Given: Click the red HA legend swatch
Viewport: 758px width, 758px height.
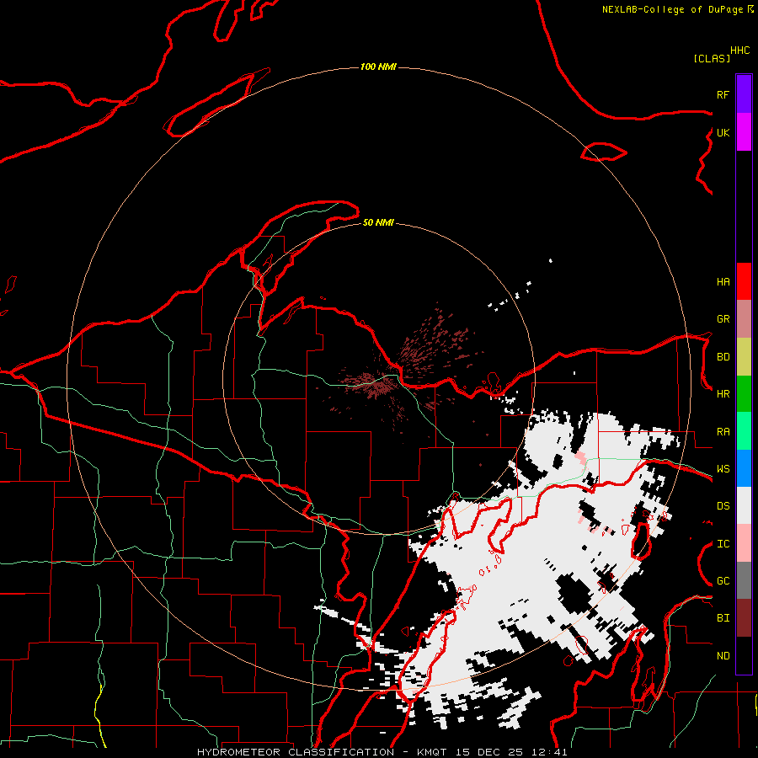Looking at the screenshot, I should click(744, 281).
